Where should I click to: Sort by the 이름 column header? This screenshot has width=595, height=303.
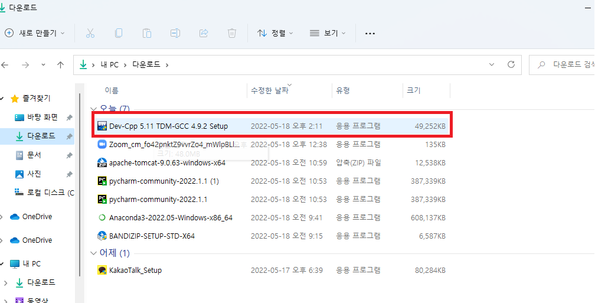pos(111,90)
